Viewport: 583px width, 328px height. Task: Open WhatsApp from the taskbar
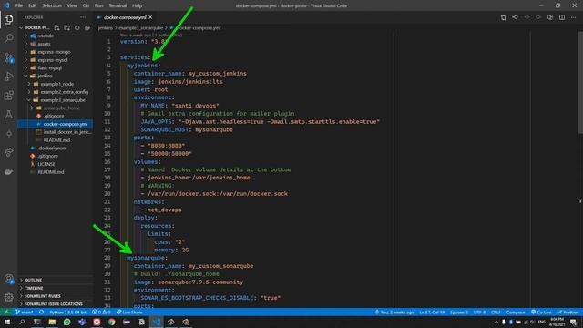(x=66, y=322)
